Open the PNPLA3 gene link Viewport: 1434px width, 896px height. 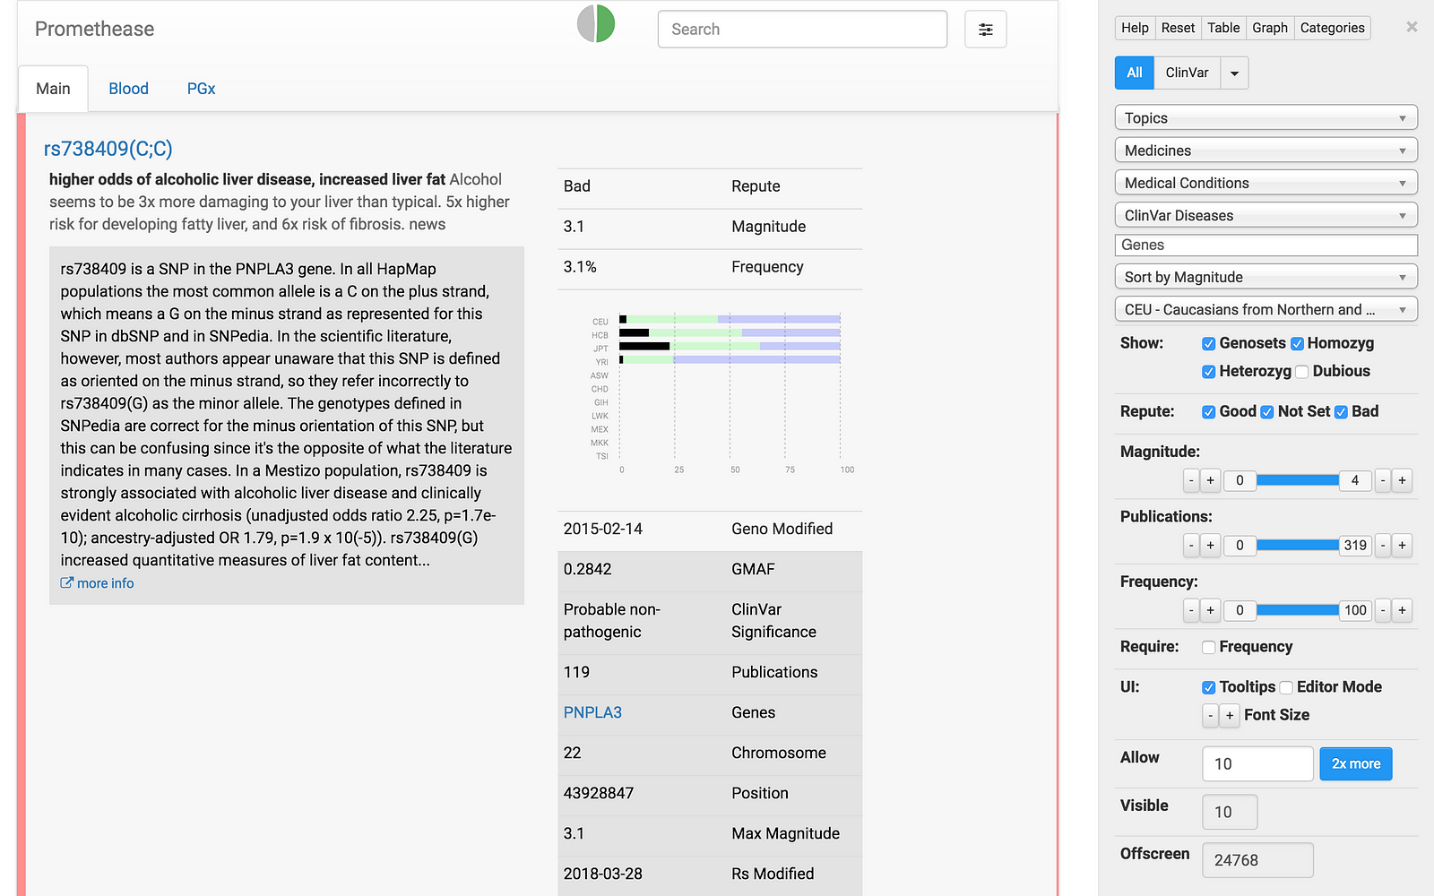592,712
